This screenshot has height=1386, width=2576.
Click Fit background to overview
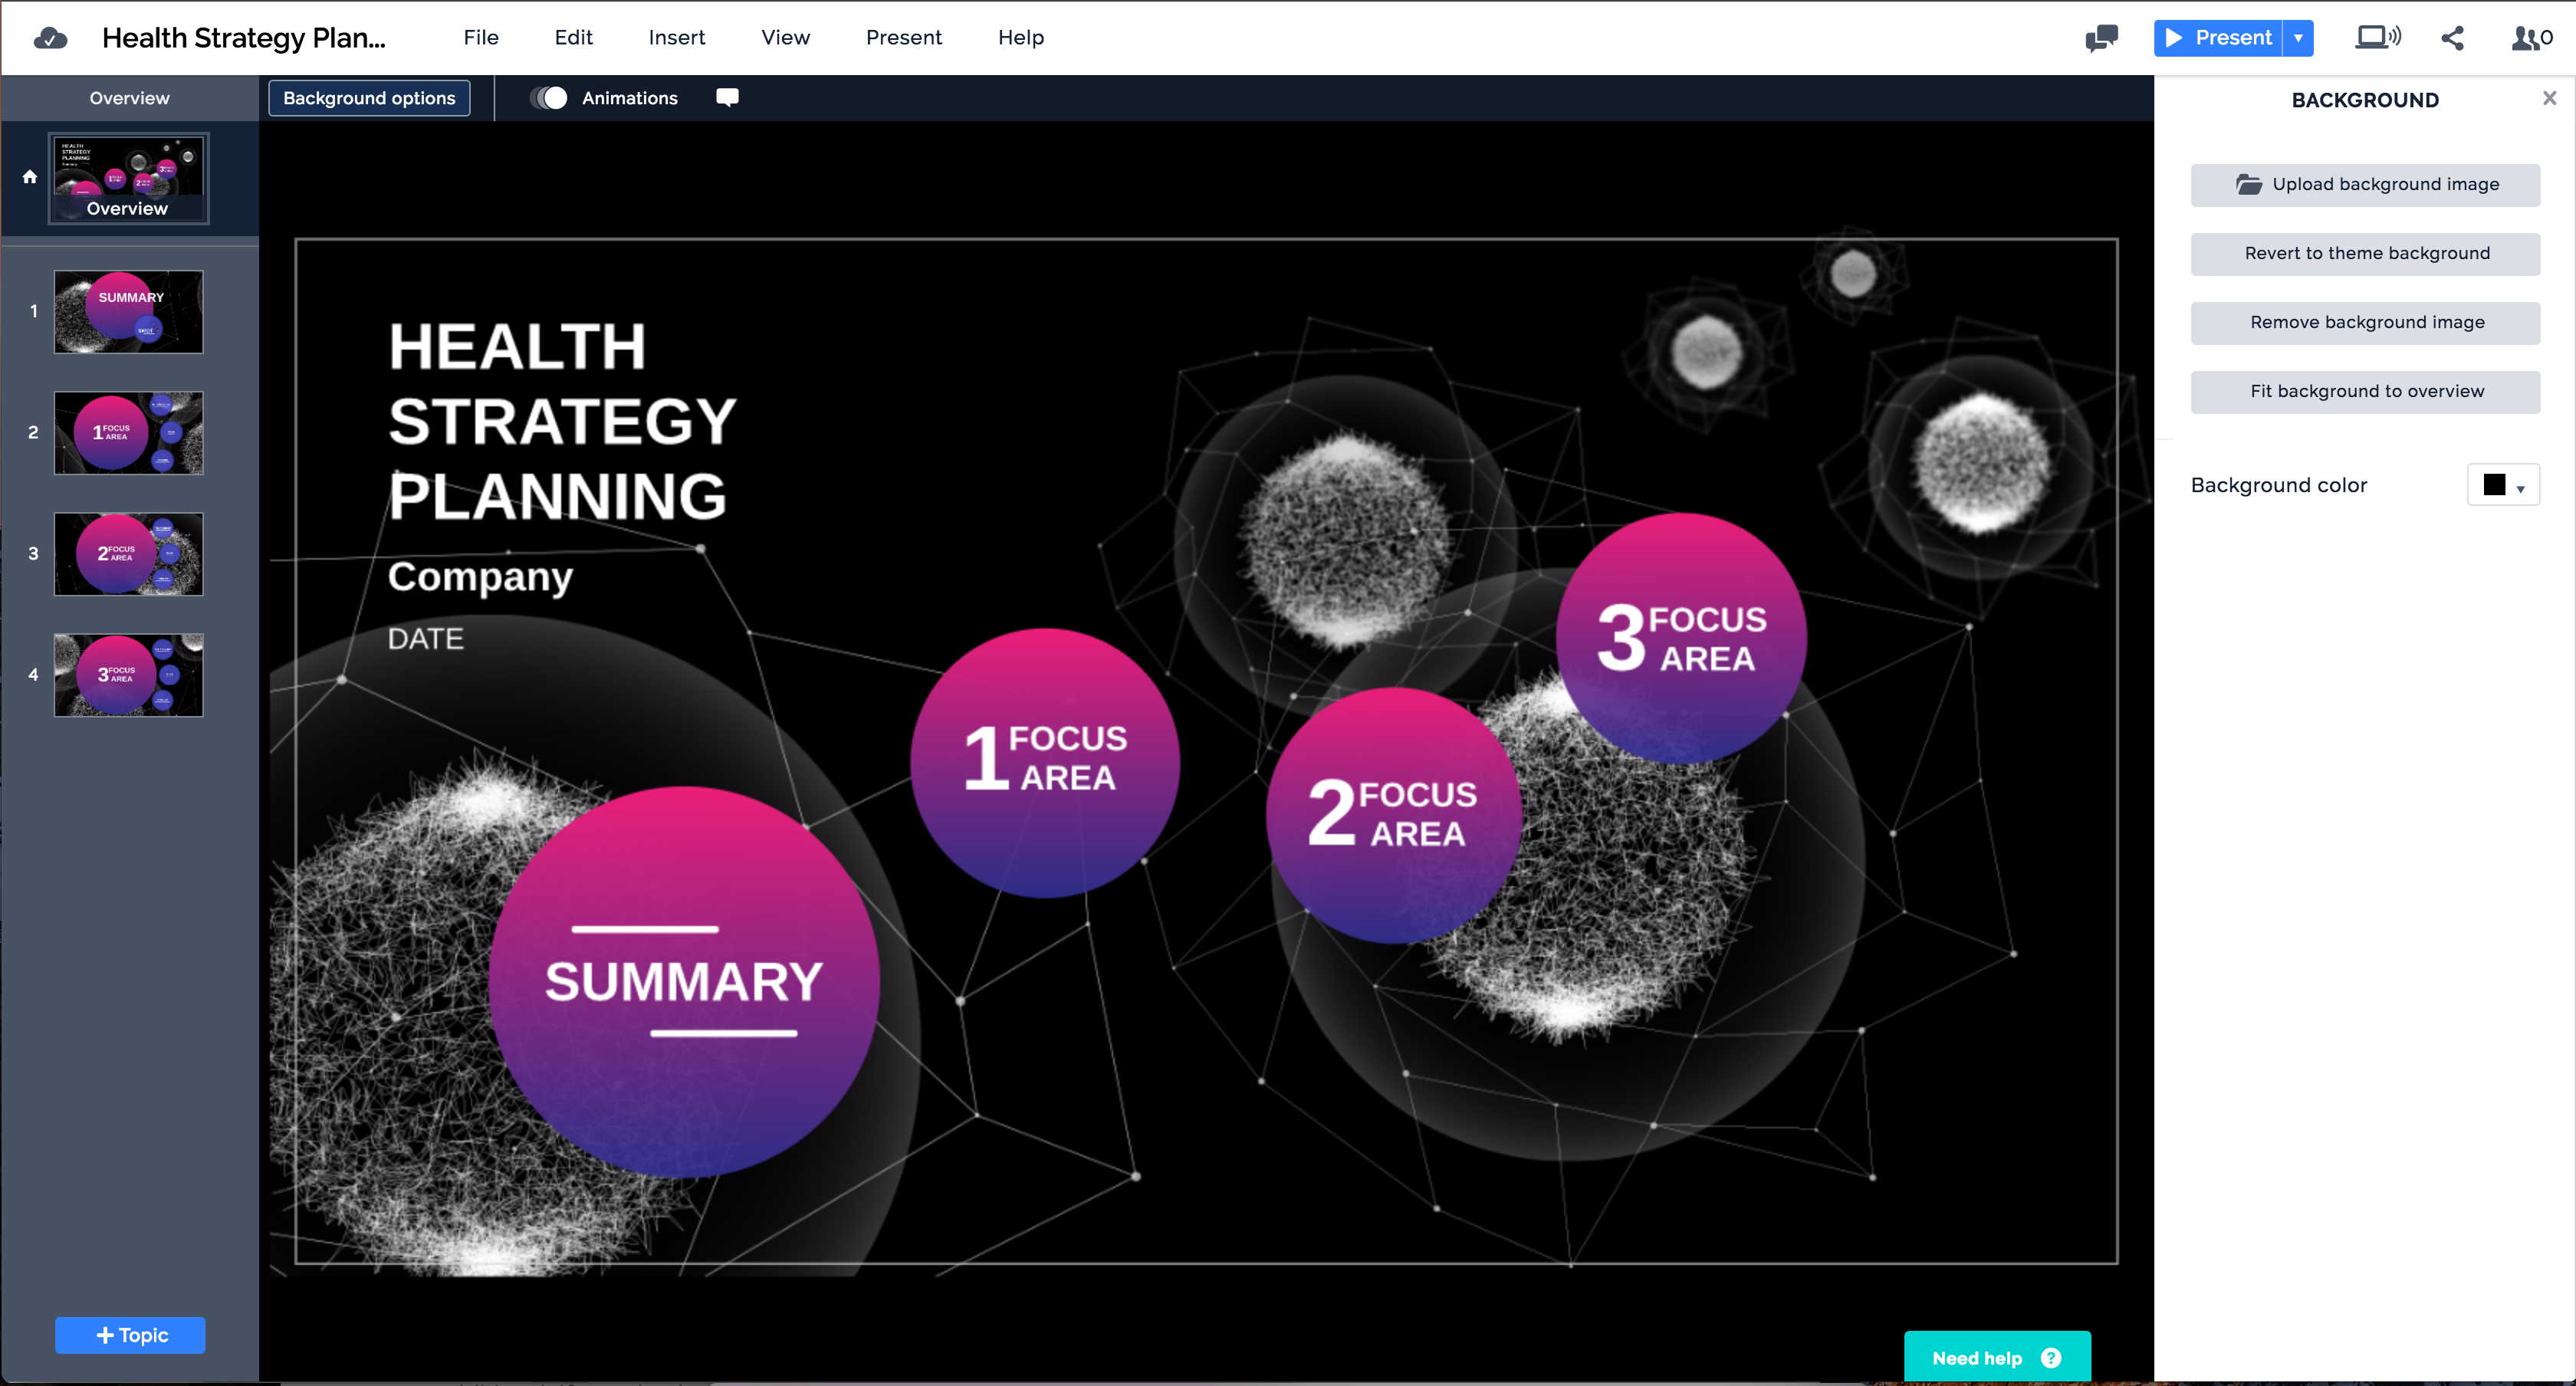tap(2365, 391)
